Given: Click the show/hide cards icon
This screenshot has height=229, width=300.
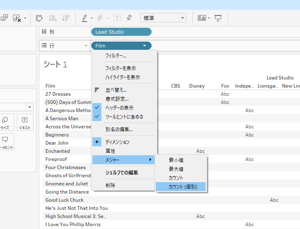Looking at the screenshot, I should pos(201,18).
